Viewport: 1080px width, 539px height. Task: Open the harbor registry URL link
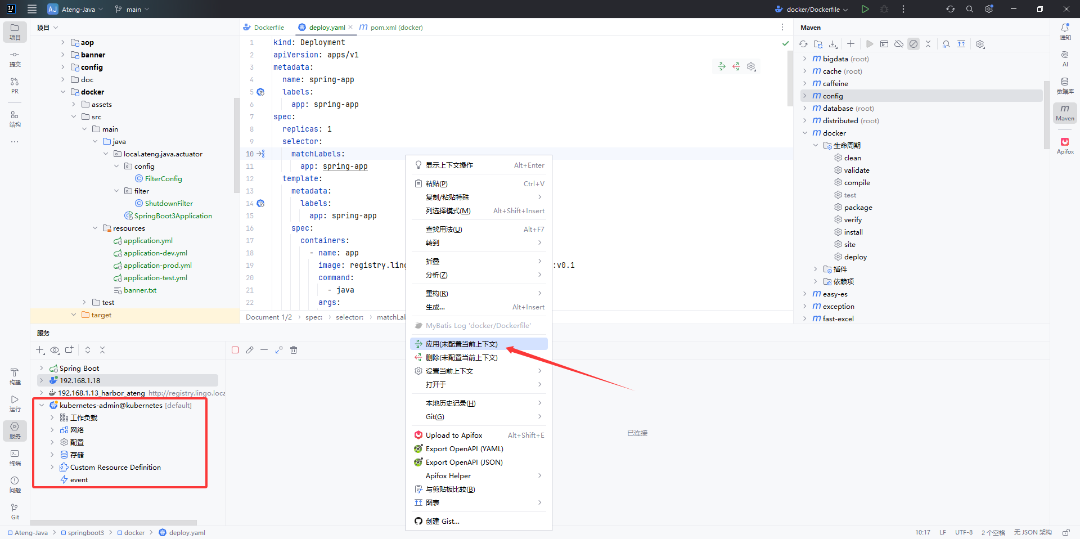[x=187, y=393]
